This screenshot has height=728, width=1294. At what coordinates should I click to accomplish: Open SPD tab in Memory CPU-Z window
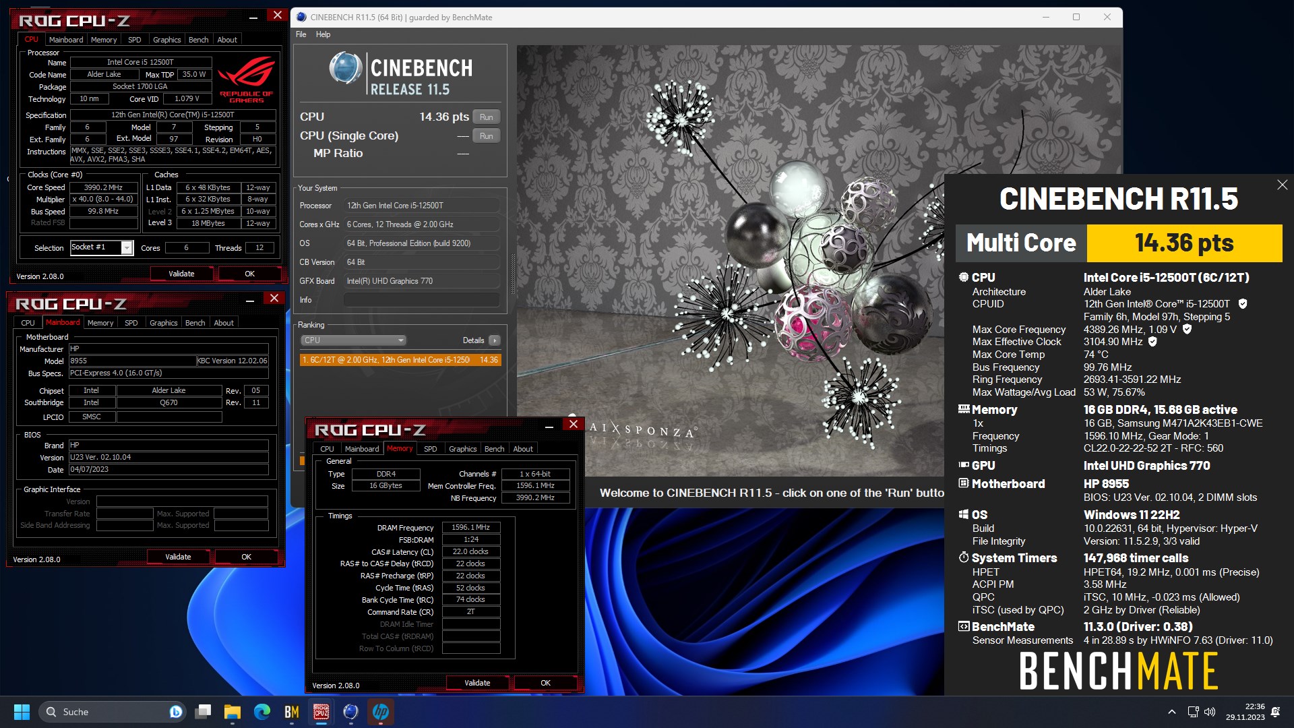[430, 449]
